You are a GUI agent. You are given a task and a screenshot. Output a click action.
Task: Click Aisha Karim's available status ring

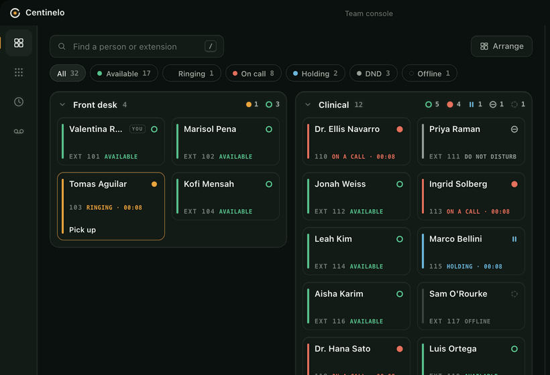pos(400,294)
